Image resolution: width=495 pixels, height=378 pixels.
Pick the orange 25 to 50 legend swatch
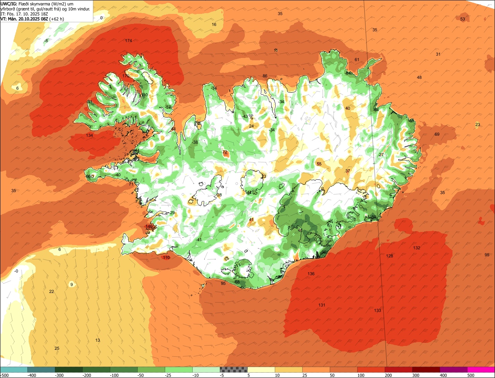(316, 369)
